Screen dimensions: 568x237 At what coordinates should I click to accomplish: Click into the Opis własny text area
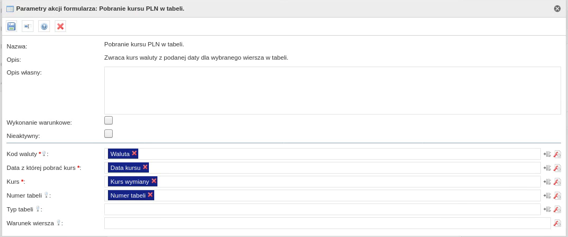tap(332, 91)
